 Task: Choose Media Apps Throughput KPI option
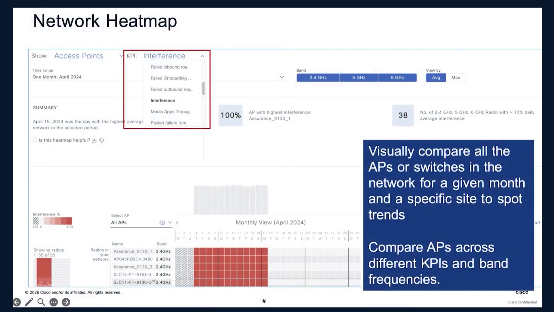[172, 112]
